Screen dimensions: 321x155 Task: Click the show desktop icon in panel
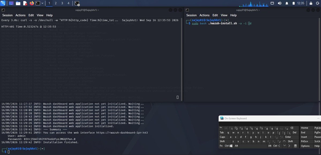pos(11,3)
